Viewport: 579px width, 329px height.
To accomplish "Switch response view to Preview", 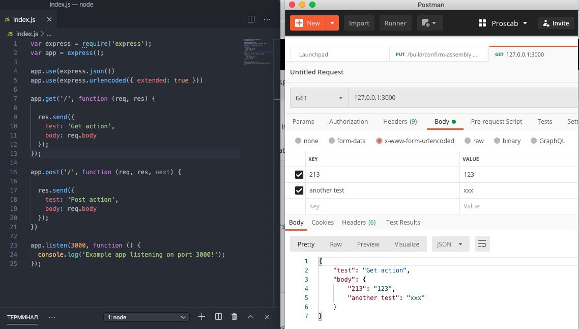I will (x=368, y=244).
